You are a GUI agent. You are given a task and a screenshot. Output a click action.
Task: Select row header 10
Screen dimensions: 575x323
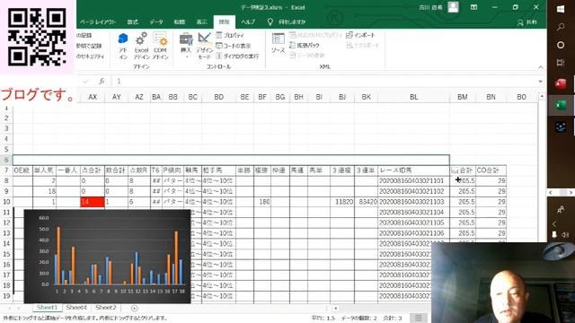click(6, 202)
